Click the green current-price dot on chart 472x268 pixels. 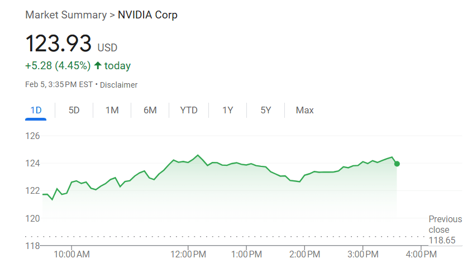pos(397,164)
